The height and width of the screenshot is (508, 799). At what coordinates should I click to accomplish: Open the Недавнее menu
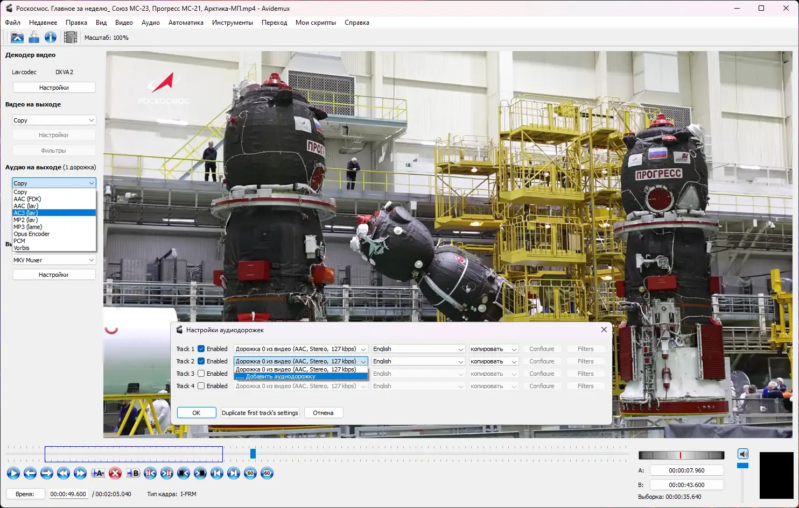pyautogui.click(x=43, y=23)
